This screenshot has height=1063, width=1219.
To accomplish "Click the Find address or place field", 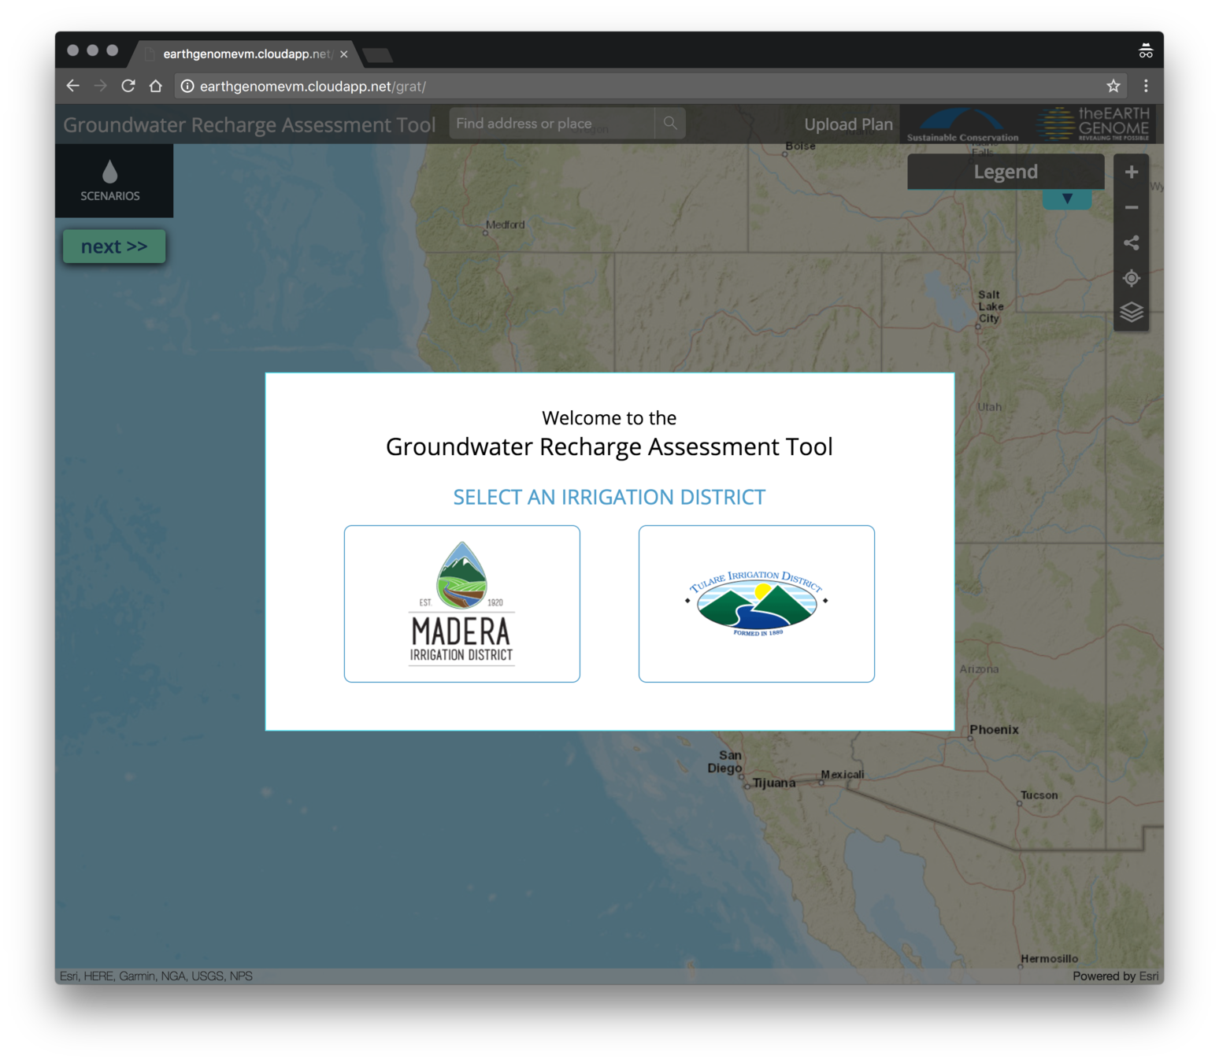I will (552, 124).
